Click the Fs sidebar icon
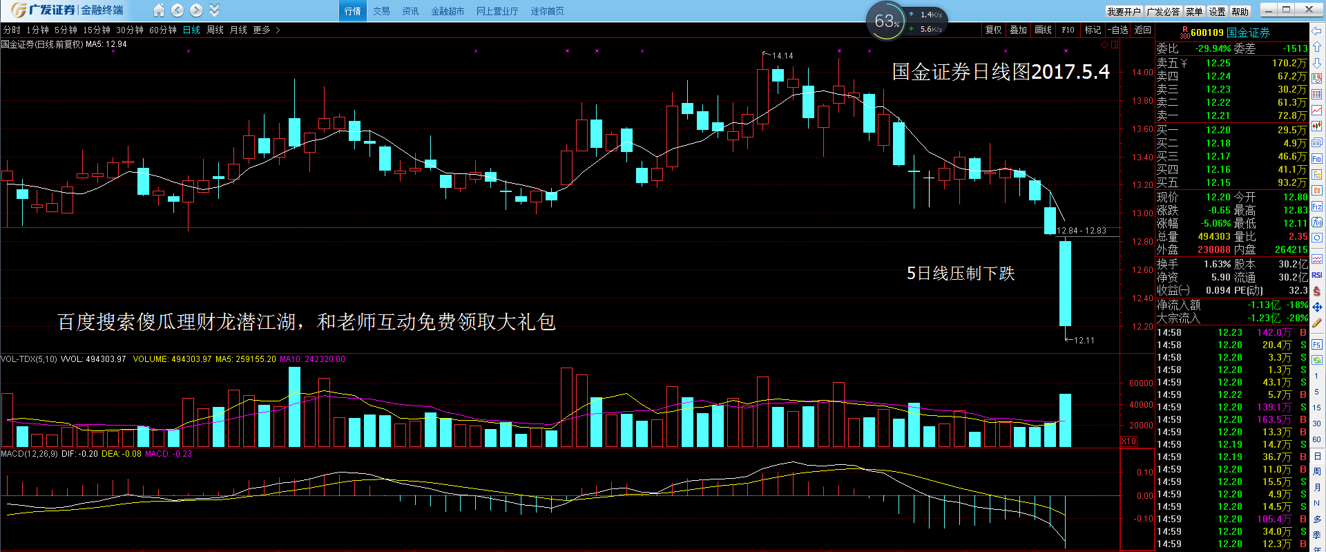Viewport: 1326px width, 552px height. [x=1317, y=344]
